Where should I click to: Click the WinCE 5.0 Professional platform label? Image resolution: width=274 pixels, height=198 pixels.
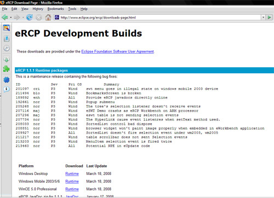coord(38,189)
